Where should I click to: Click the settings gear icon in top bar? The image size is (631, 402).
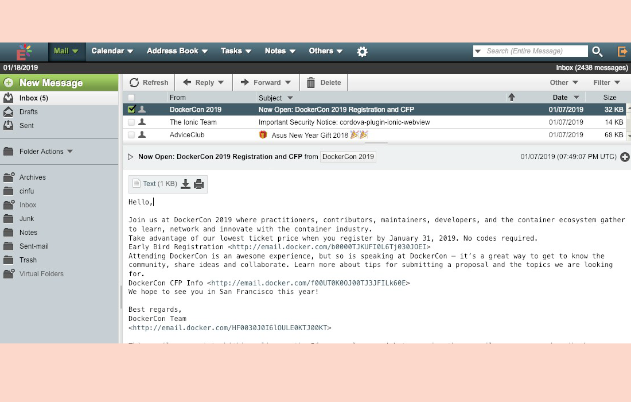[362, 52]
